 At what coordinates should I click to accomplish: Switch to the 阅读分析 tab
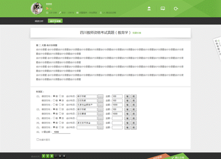coord(39,21)
